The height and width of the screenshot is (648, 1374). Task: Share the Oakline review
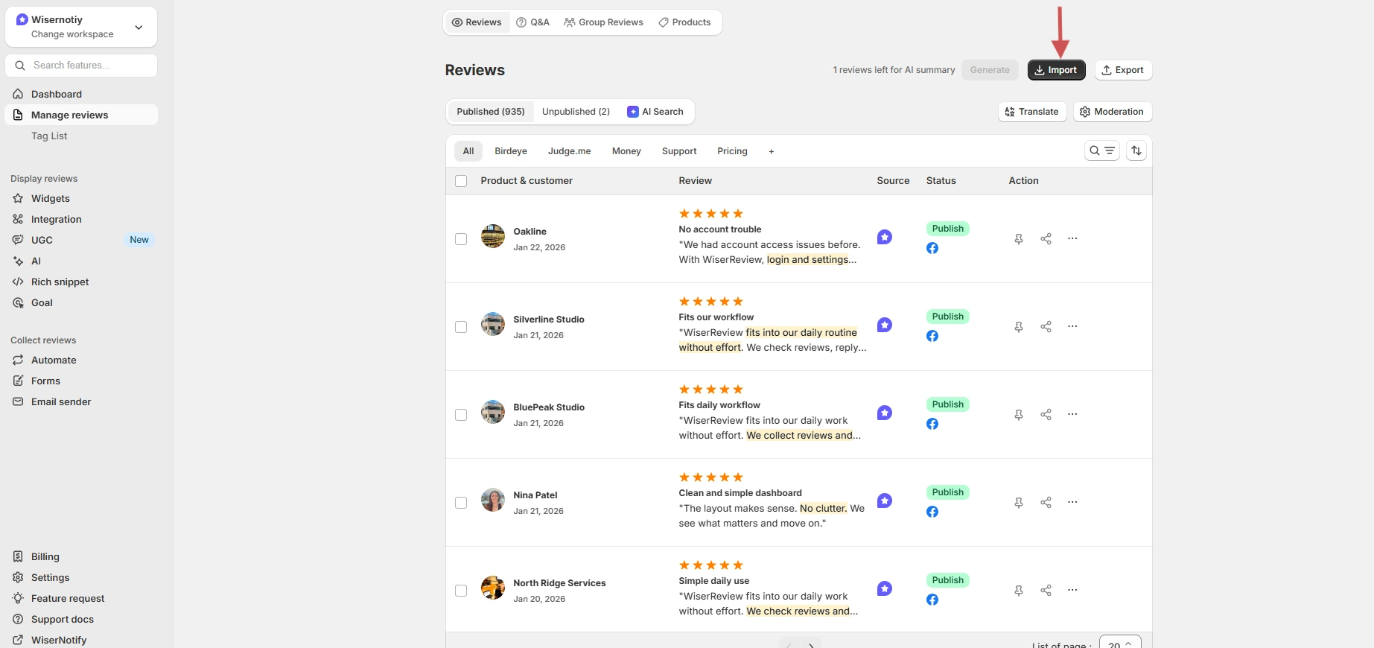[1046, 239]
